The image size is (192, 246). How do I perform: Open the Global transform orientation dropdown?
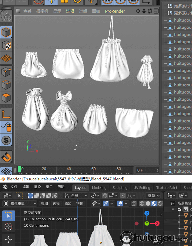[x=76, y=196]
